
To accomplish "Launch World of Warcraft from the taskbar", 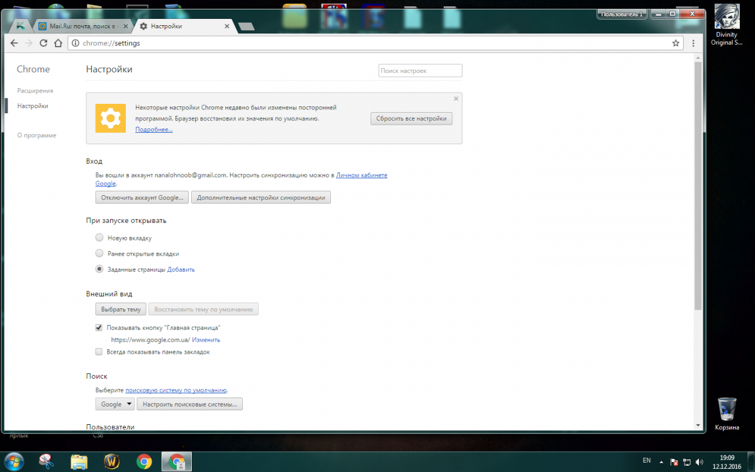I will pyautogui.click(x=111, y=462).
